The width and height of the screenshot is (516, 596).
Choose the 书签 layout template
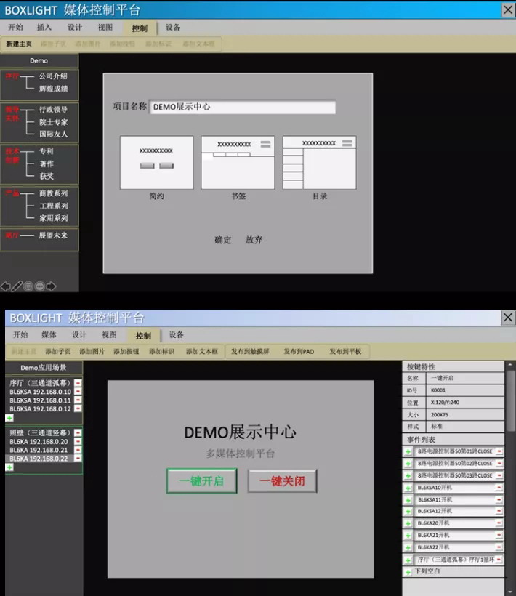238,162
